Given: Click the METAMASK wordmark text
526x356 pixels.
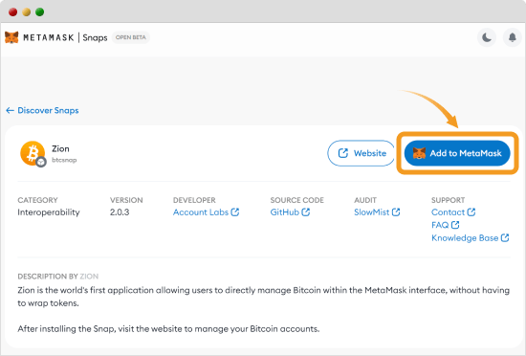Looking at the screenshot, I should coord(49,37).
